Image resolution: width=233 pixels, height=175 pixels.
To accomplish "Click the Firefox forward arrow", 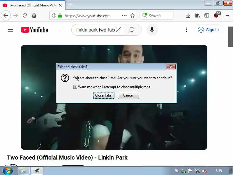I will click(x=15, y=15).
